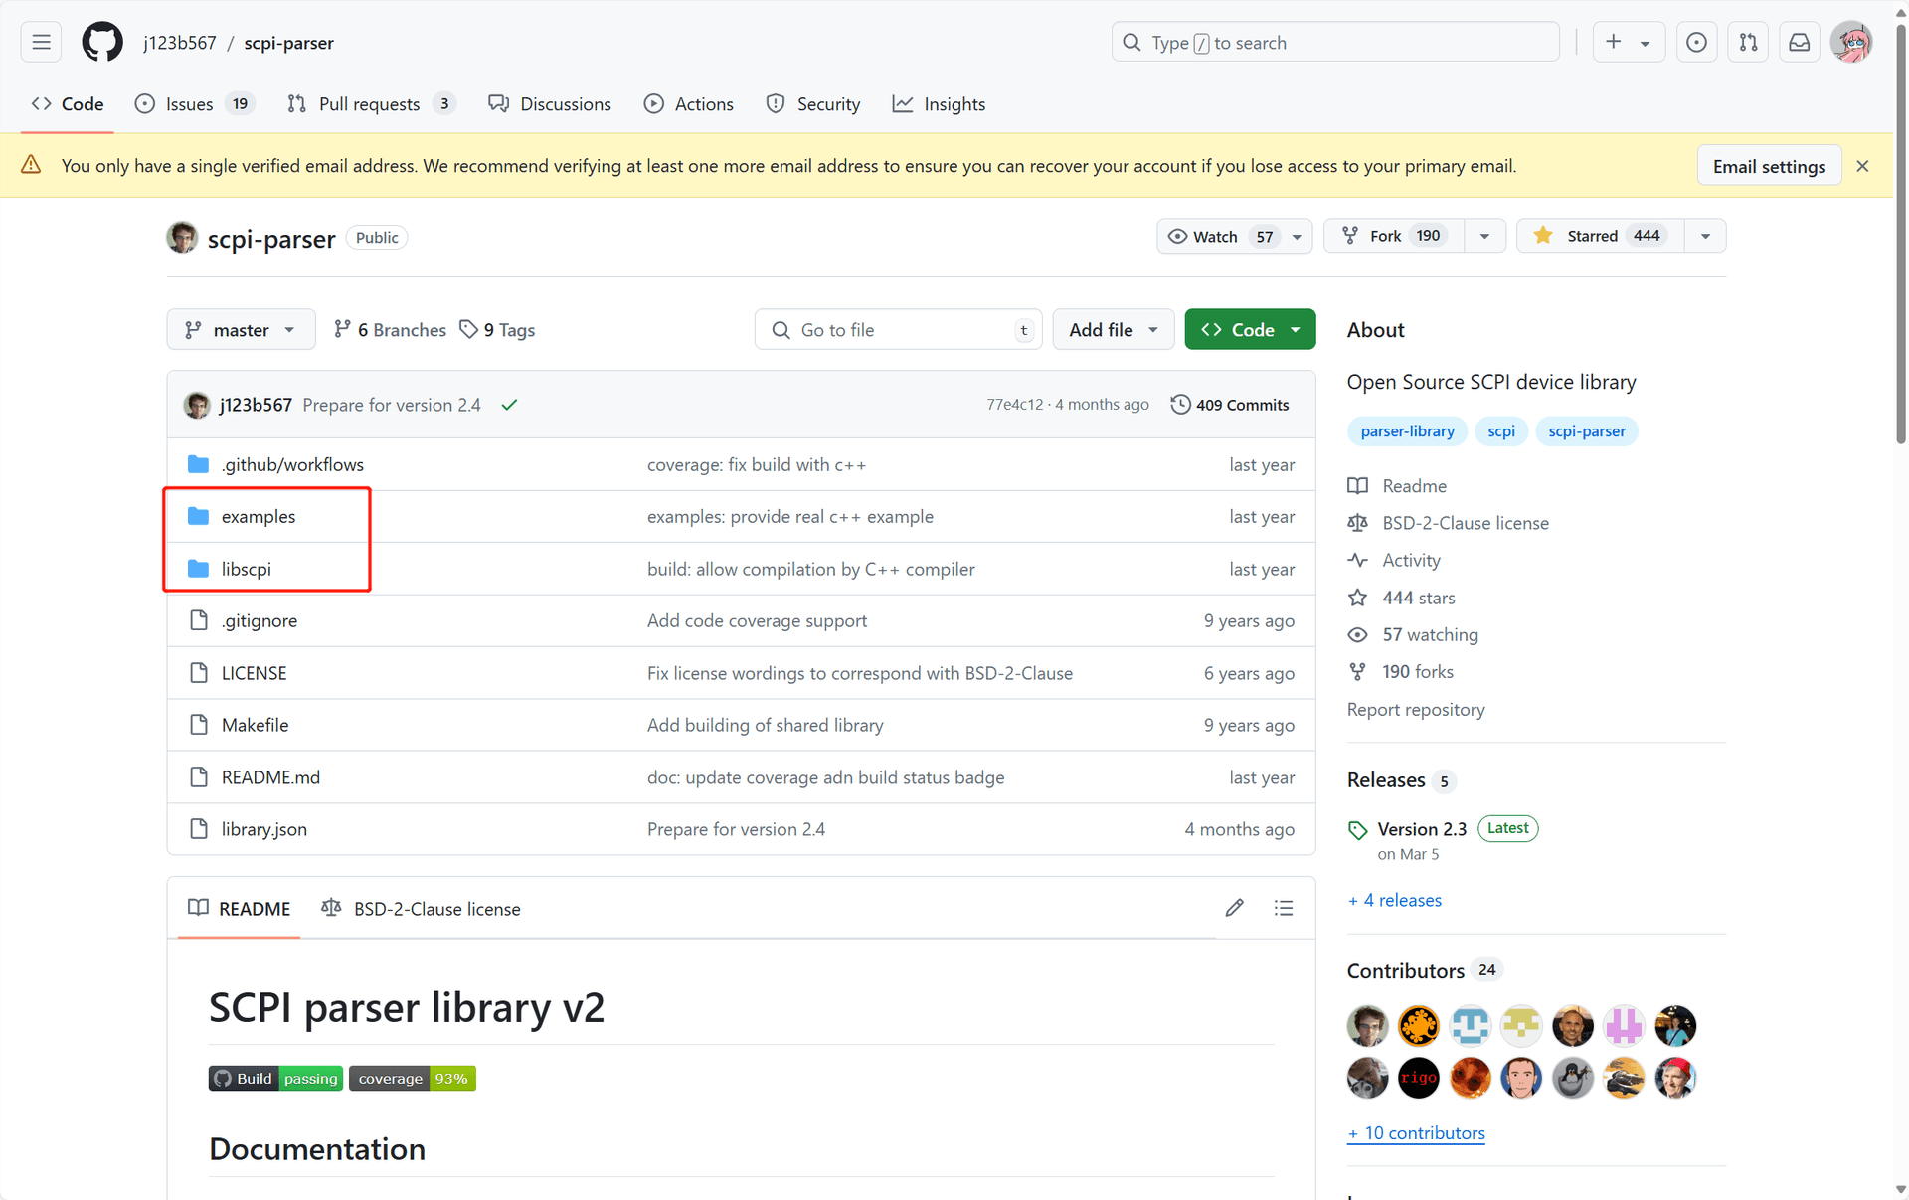This screenshot has height=1200, width=1909.
Task: Click the coverage 93% badge
Action: pos(413,1079)
